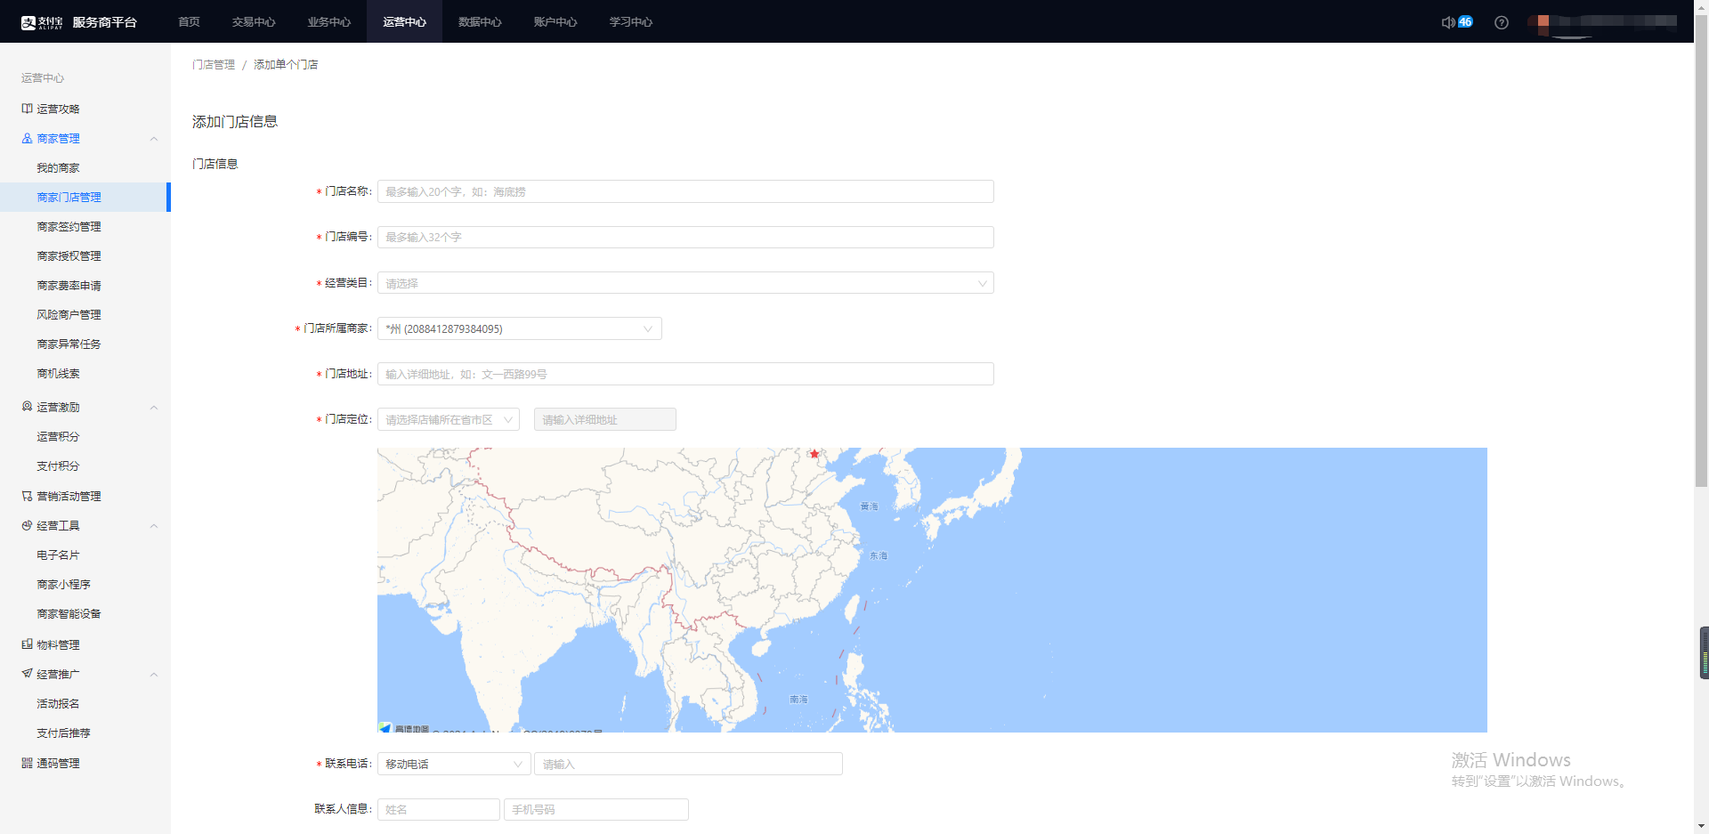The height and width of the screenshot is (834, 1709).
Task: Focus the 门店名称 input field
Action: coord(685,191)
